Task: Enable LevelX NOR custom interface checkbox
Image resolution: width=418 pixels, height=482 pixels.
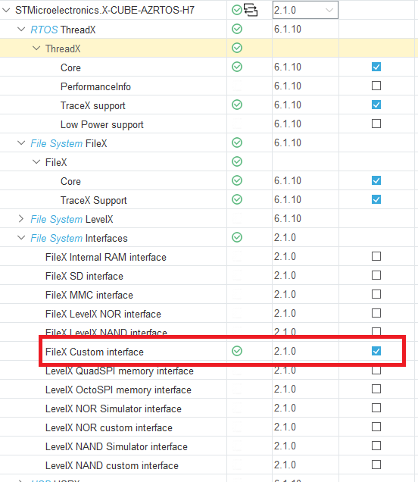Action: click(x=376, y=427)
